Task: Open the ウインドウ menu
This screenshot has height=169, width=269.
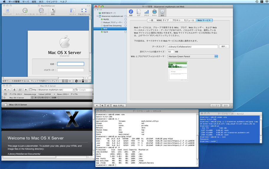Action: (x=52, y=1)
